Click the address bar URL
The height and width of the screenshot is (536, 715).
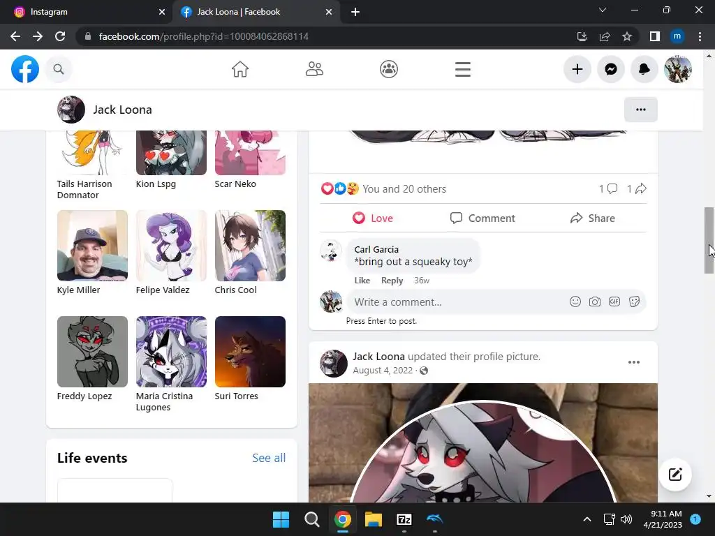[203, 36]
